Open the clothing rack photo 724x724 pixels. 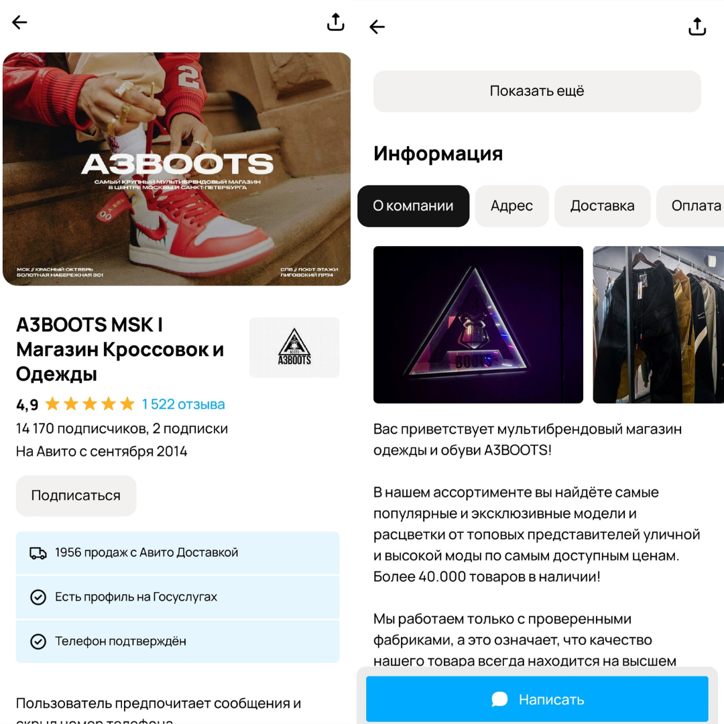coord(658,324)
